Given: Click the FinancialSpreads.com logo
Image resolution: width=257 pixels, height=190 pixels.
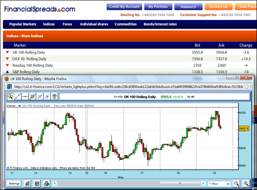Looking at the screenshot, I should click(40, 9).
